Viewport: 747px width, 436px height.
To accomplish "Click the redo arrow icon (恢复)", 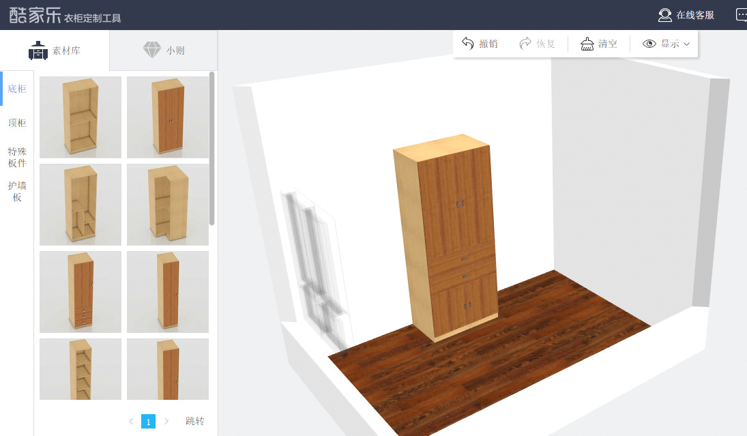I will [525, 44].
